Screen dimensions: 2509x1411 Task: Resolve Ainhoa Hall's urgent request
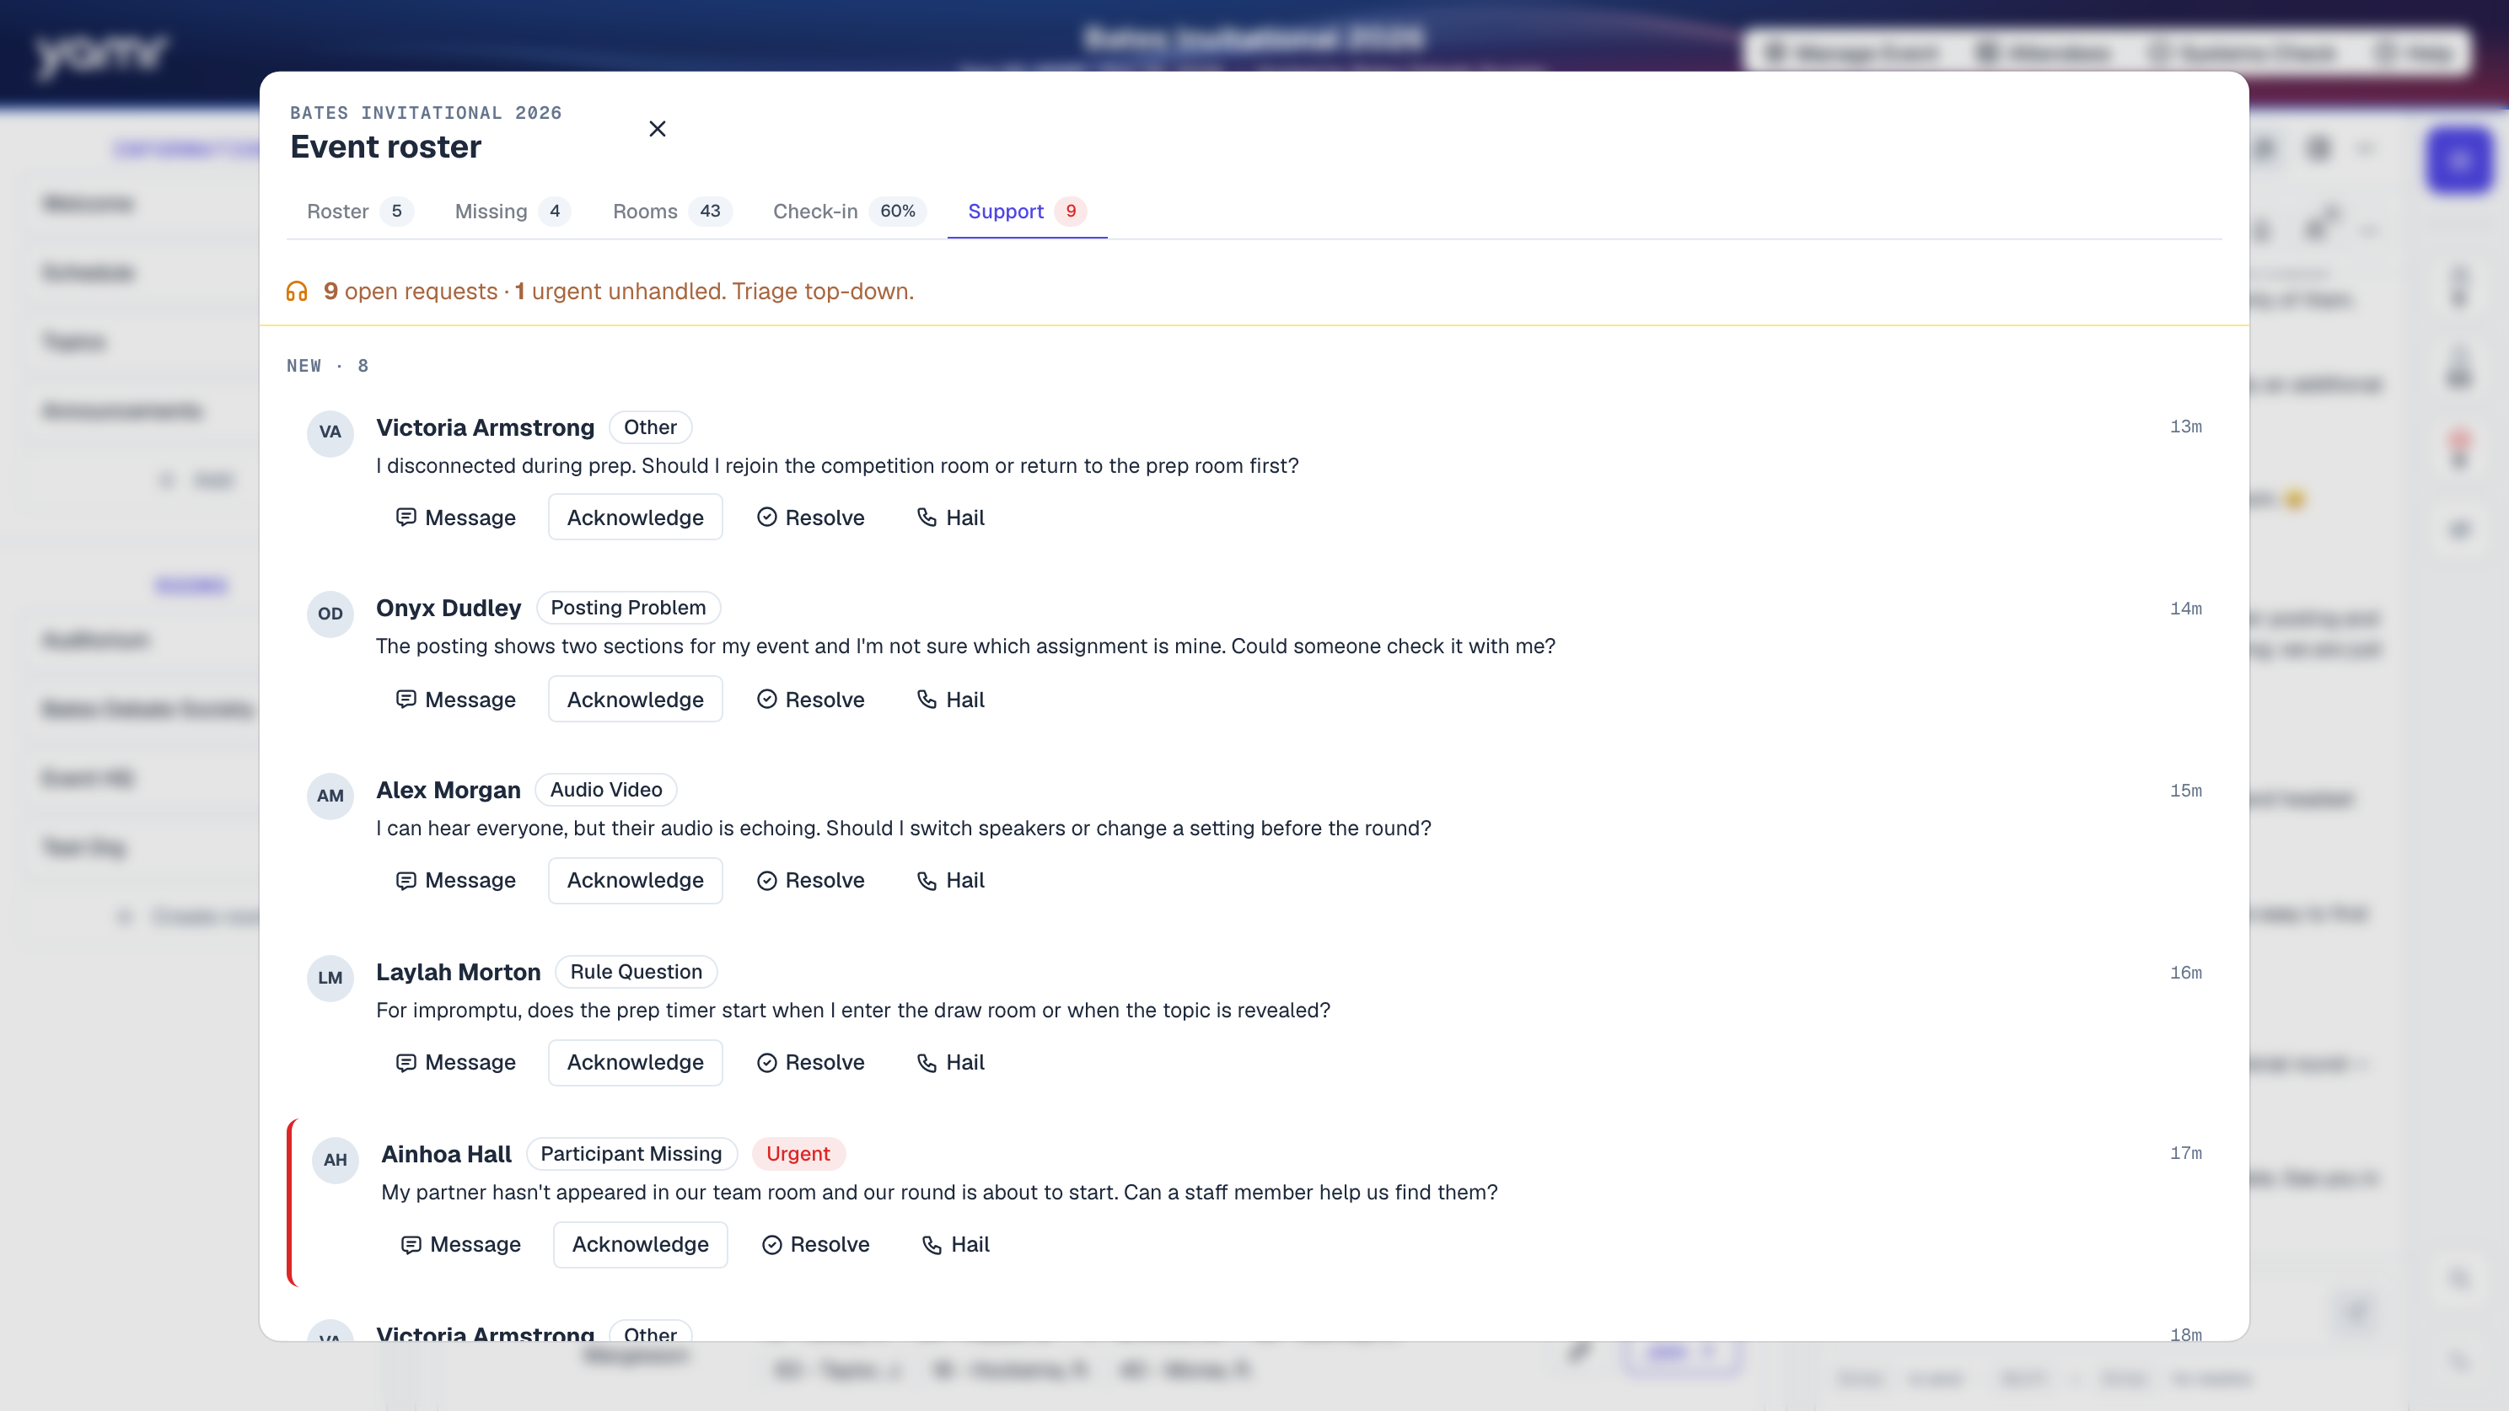(815, 1244)
